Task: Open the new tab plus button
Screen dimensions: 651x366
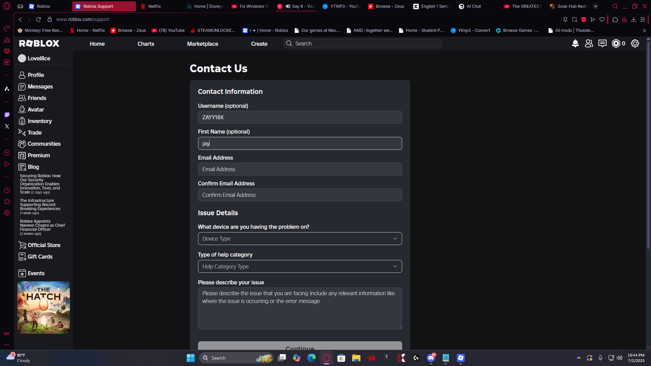Action: coord(595,6)
